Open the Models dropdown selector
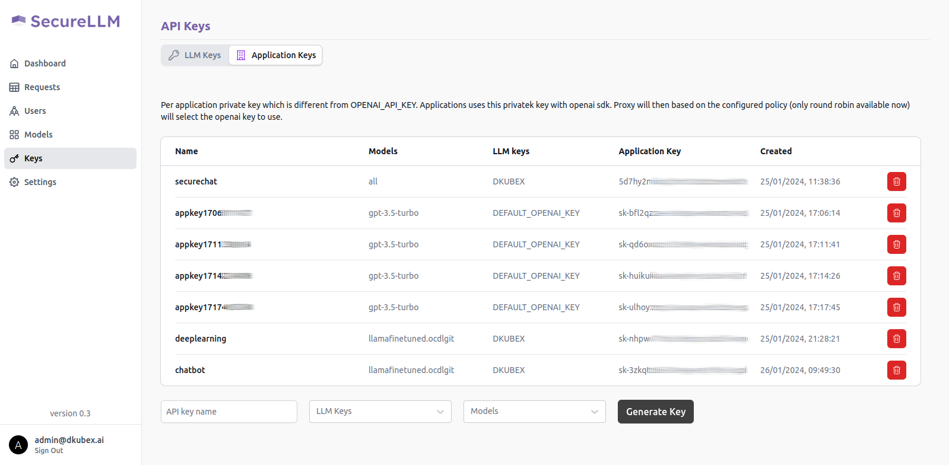Viewport: 949px width, 465px height. (534, 412)
